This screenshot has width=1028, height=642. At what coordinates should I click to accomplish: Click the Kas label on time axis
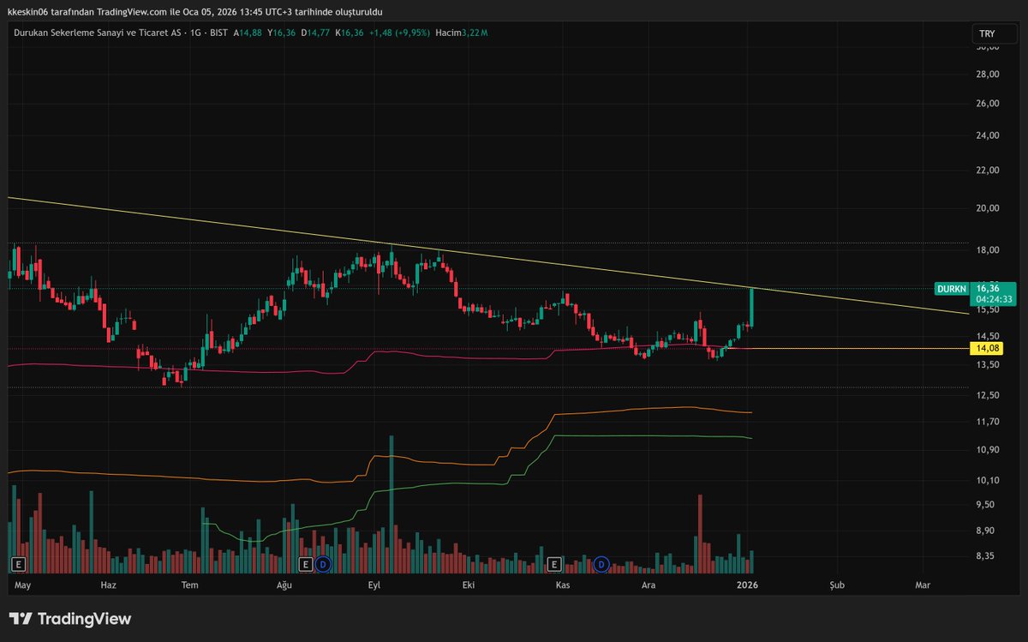tap(563, 585)
